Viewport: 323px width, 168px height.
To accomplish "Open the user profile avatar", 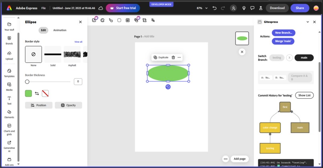I will point(316,8).
